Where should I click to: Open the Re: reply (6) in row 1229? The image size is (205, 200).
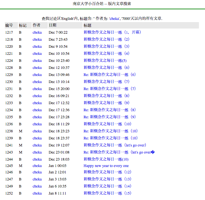110,75
